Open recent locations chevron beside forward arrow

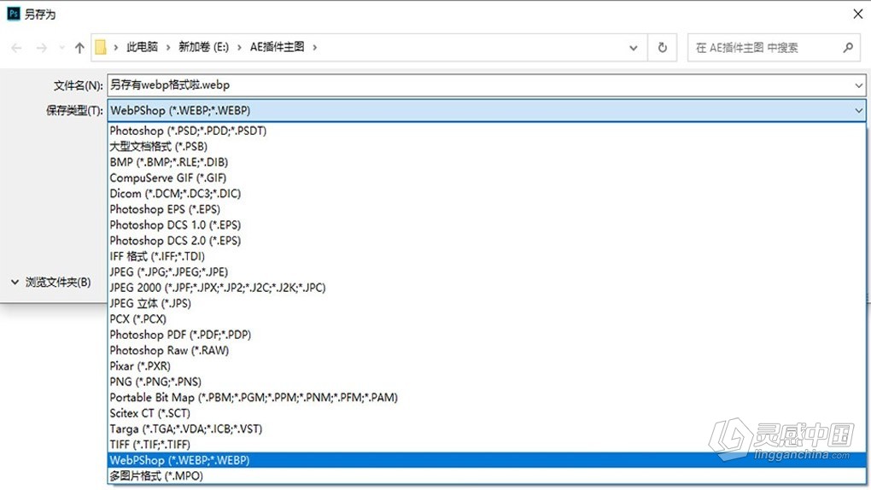[61, 49]
